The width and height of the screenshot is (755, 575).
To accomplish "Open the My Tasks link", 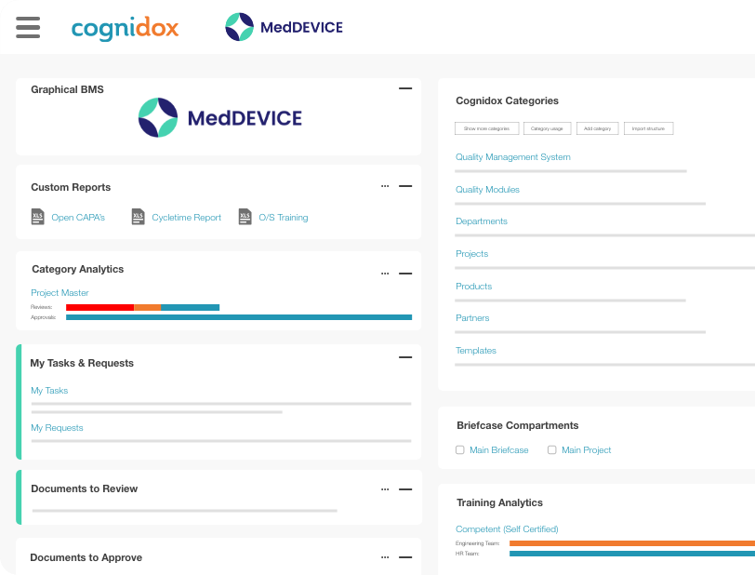I will point(48,390).
